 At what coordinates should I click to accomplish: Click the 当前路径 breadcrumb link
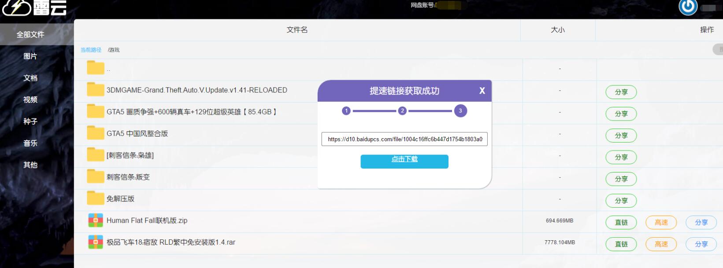click(91, 50)
